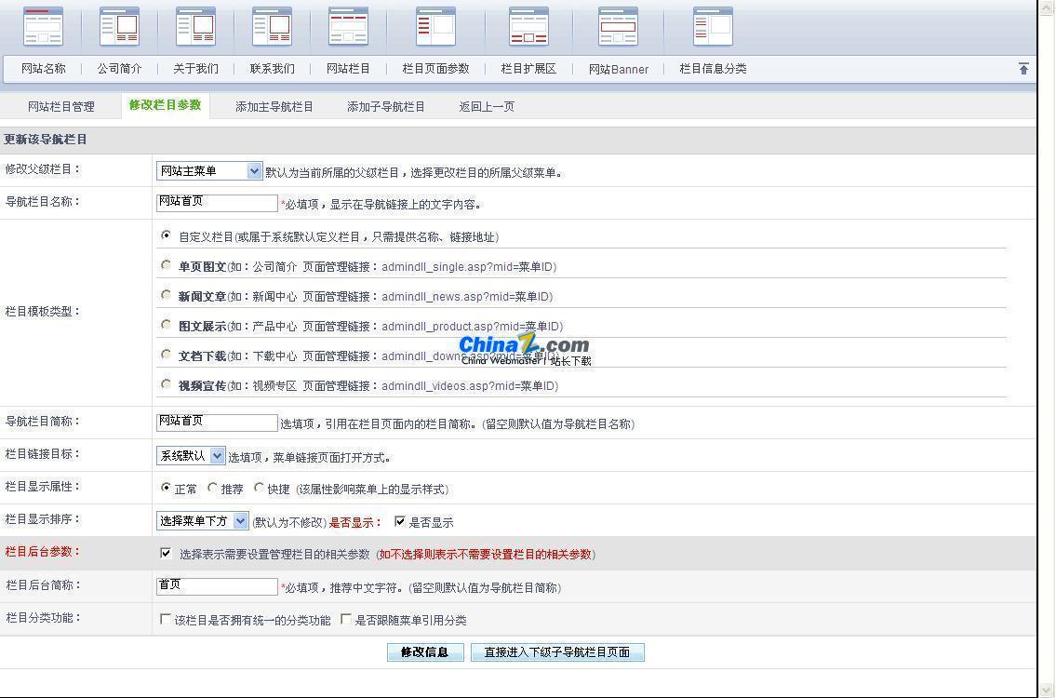Viewport: 1056px width, 698px height.
Task: Click the 网站名称 layout icon
Action: [x=43, y=26]
